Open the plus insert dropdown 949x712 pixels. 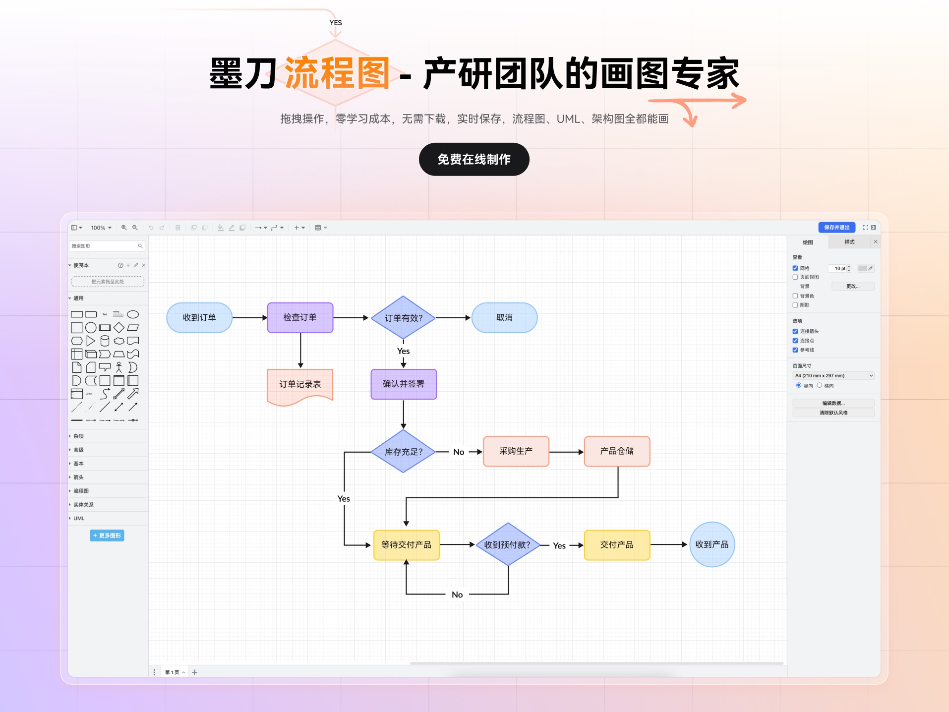pos(299,228)
